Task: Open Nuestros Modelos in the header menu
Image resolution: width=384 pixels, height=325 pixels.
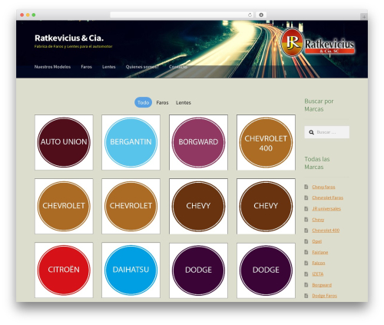Action: click(52, 67)
